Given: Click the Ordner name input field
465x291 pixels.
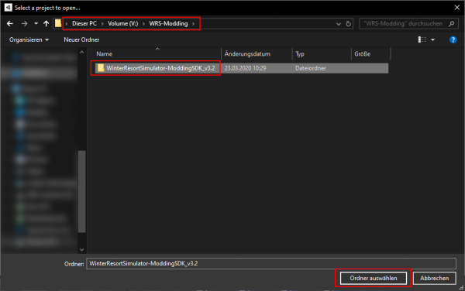Looking at the screenshot, I should point(271,263).
